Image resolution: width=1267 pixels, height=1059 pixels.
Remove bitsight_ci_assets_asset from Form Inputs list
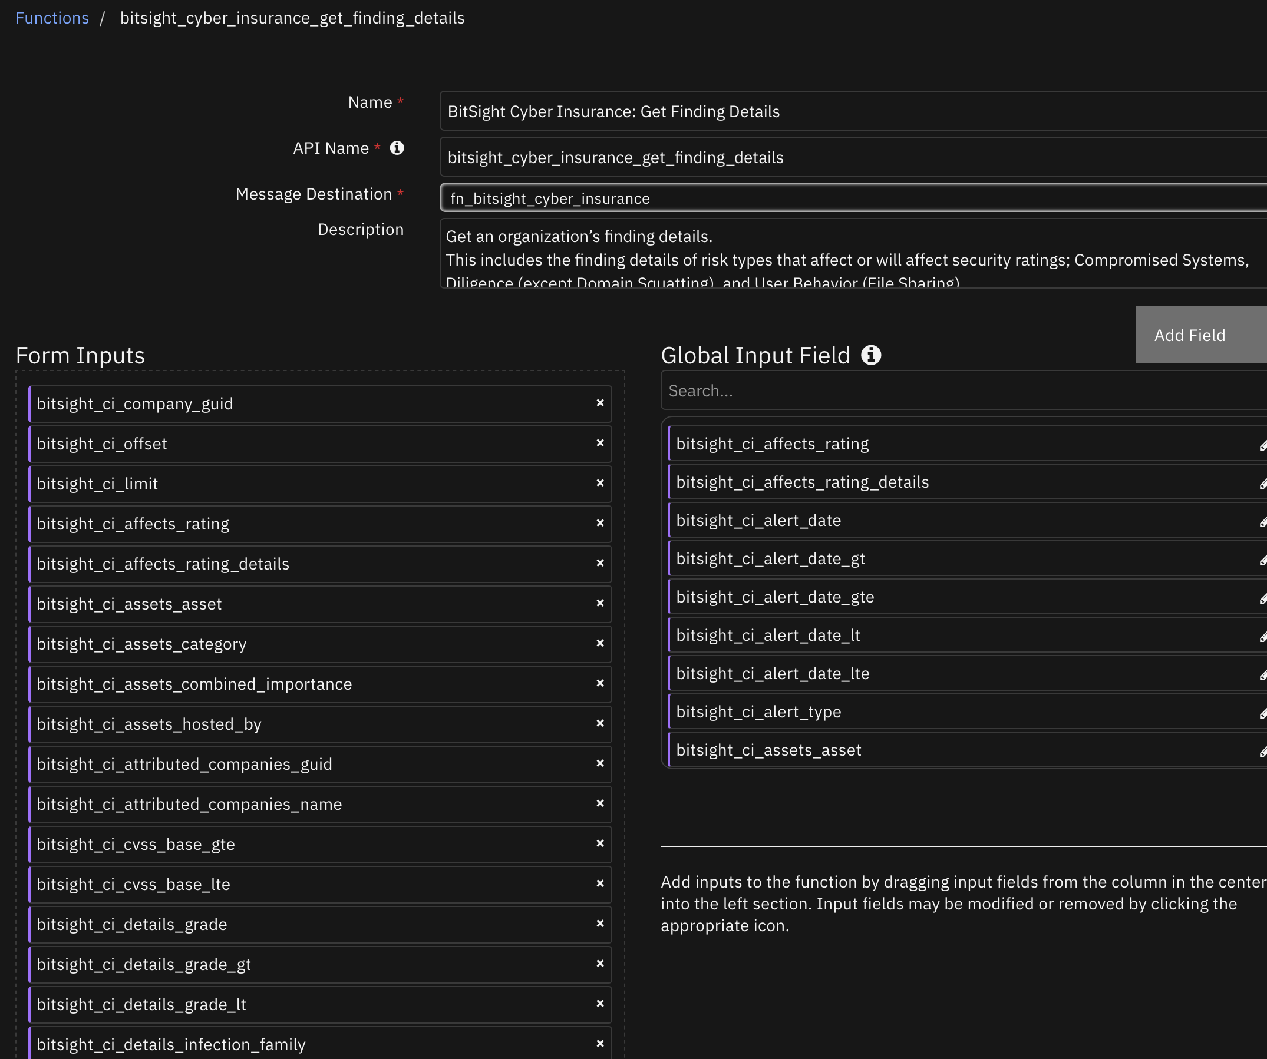click(x=600, y=603)
